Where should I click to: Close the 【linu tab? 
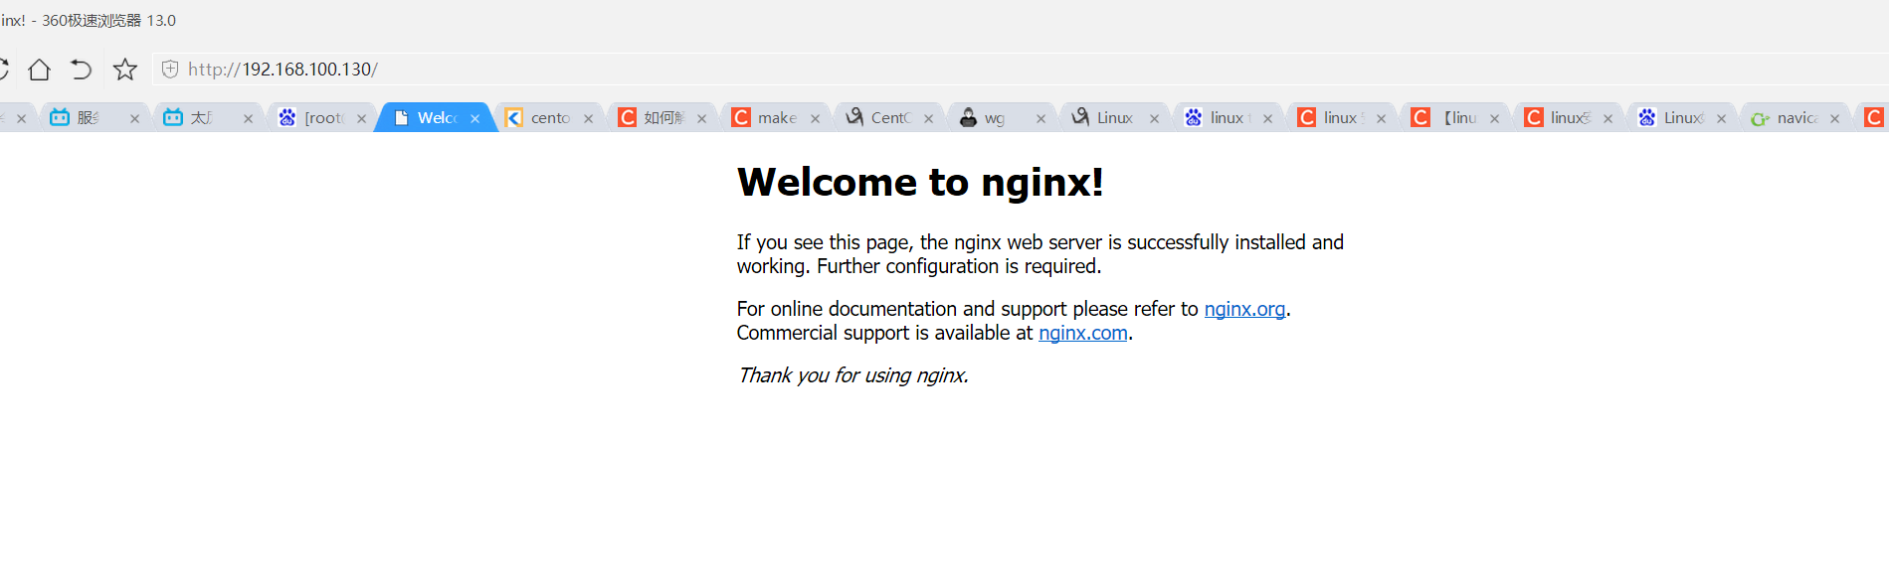[x=1494, y=118]
